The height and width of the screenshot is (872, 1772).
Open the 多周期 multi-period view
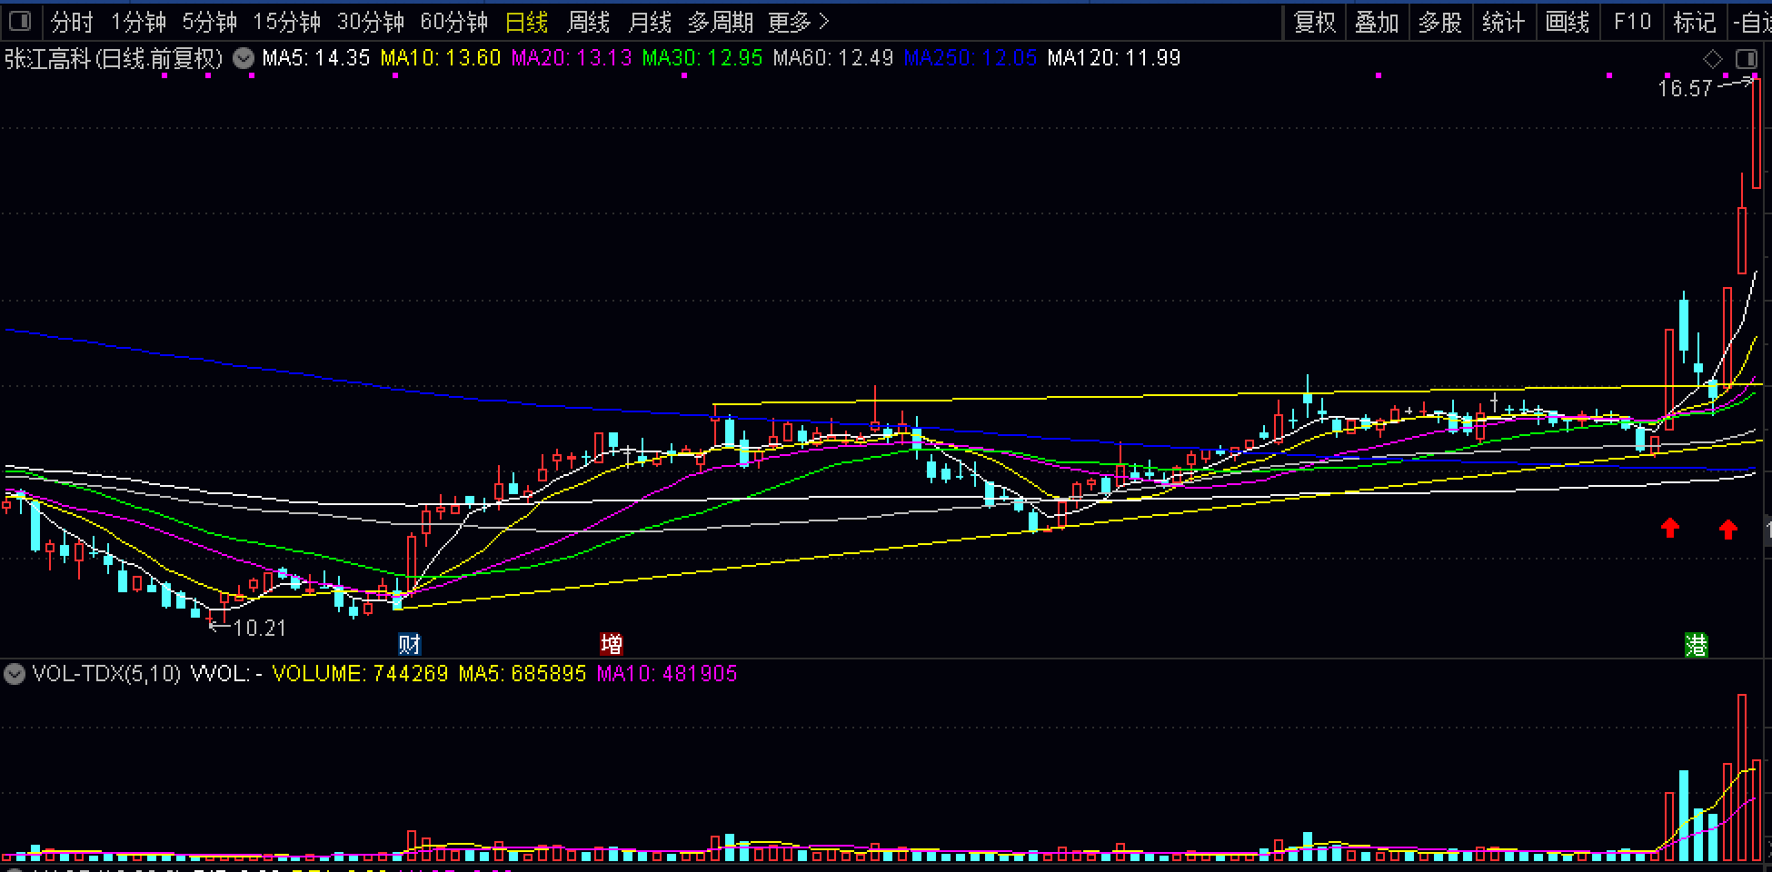tap(720, 22)
